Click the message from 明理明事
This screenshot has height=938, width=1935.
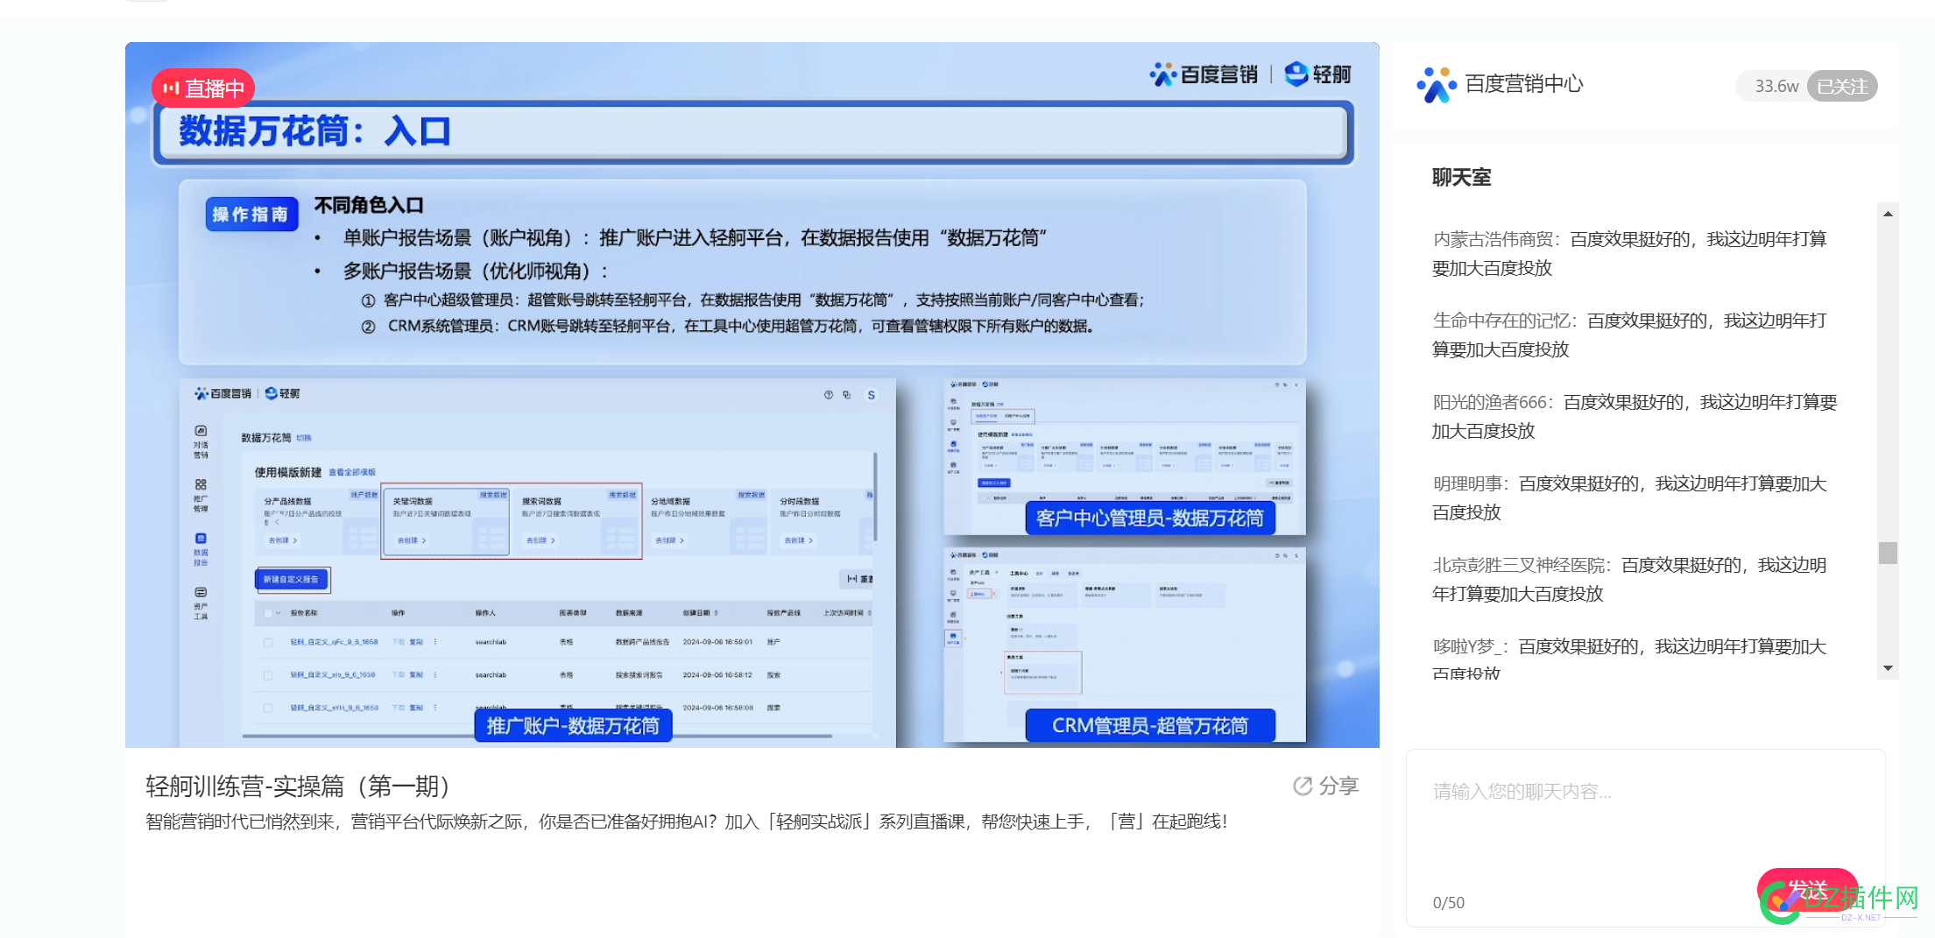[1629, 497]
